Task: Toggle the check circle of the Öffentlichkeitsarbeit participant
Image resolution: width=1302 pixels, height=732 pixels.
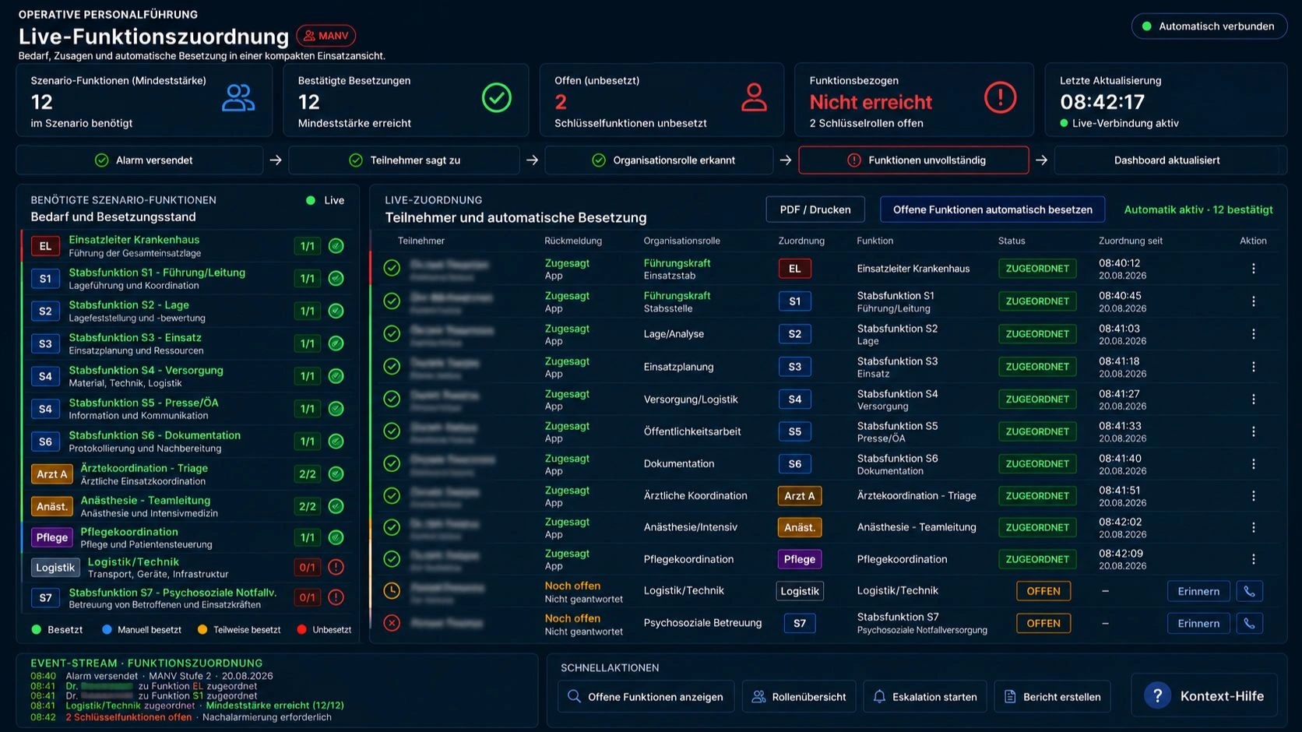Action: click(x=392, y=431)
